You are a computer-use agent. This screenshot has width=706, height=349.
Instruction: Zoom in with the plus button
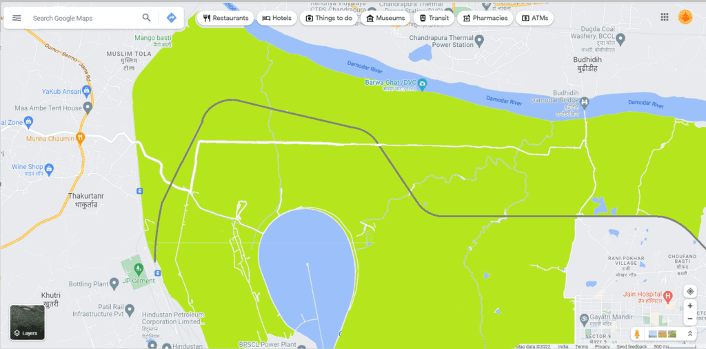click(x=689, y=306)
